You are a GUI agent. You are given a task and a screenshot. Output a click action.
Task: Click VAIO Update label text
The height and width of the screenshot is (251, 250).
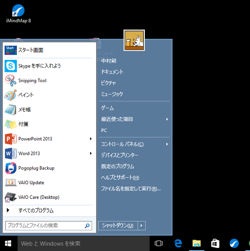31,183
